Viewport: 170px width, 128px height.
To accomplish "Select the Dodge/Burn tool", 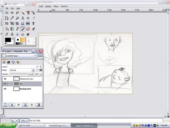I will point(28,34).
